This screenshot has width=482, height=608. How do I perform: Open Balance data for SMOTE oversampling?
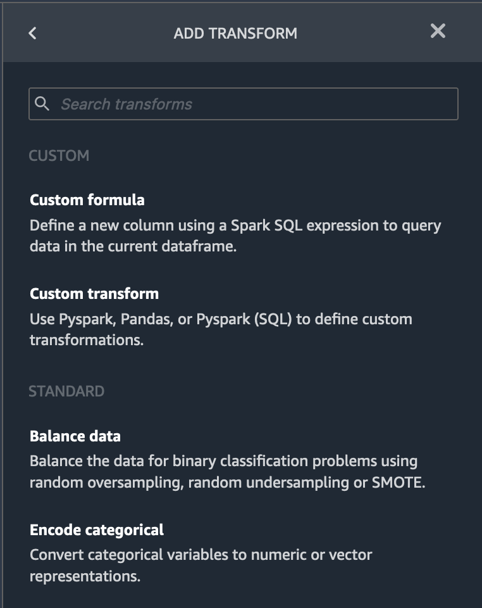click(75, 436)
